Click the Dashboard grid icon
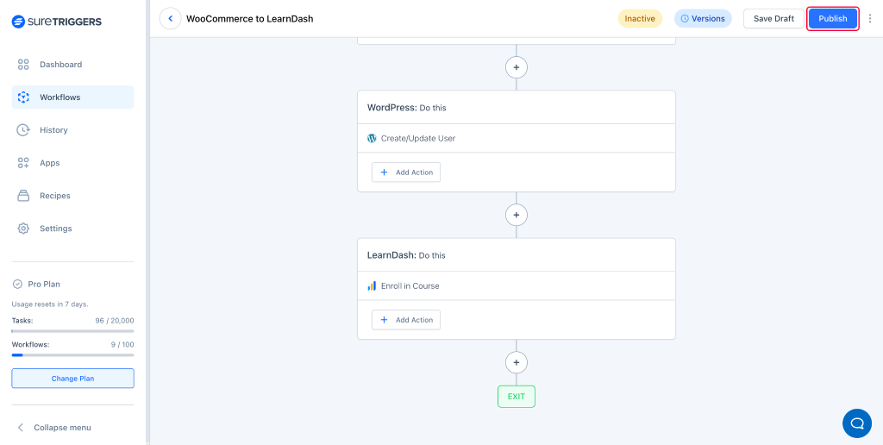 click(x=23, y=64)
